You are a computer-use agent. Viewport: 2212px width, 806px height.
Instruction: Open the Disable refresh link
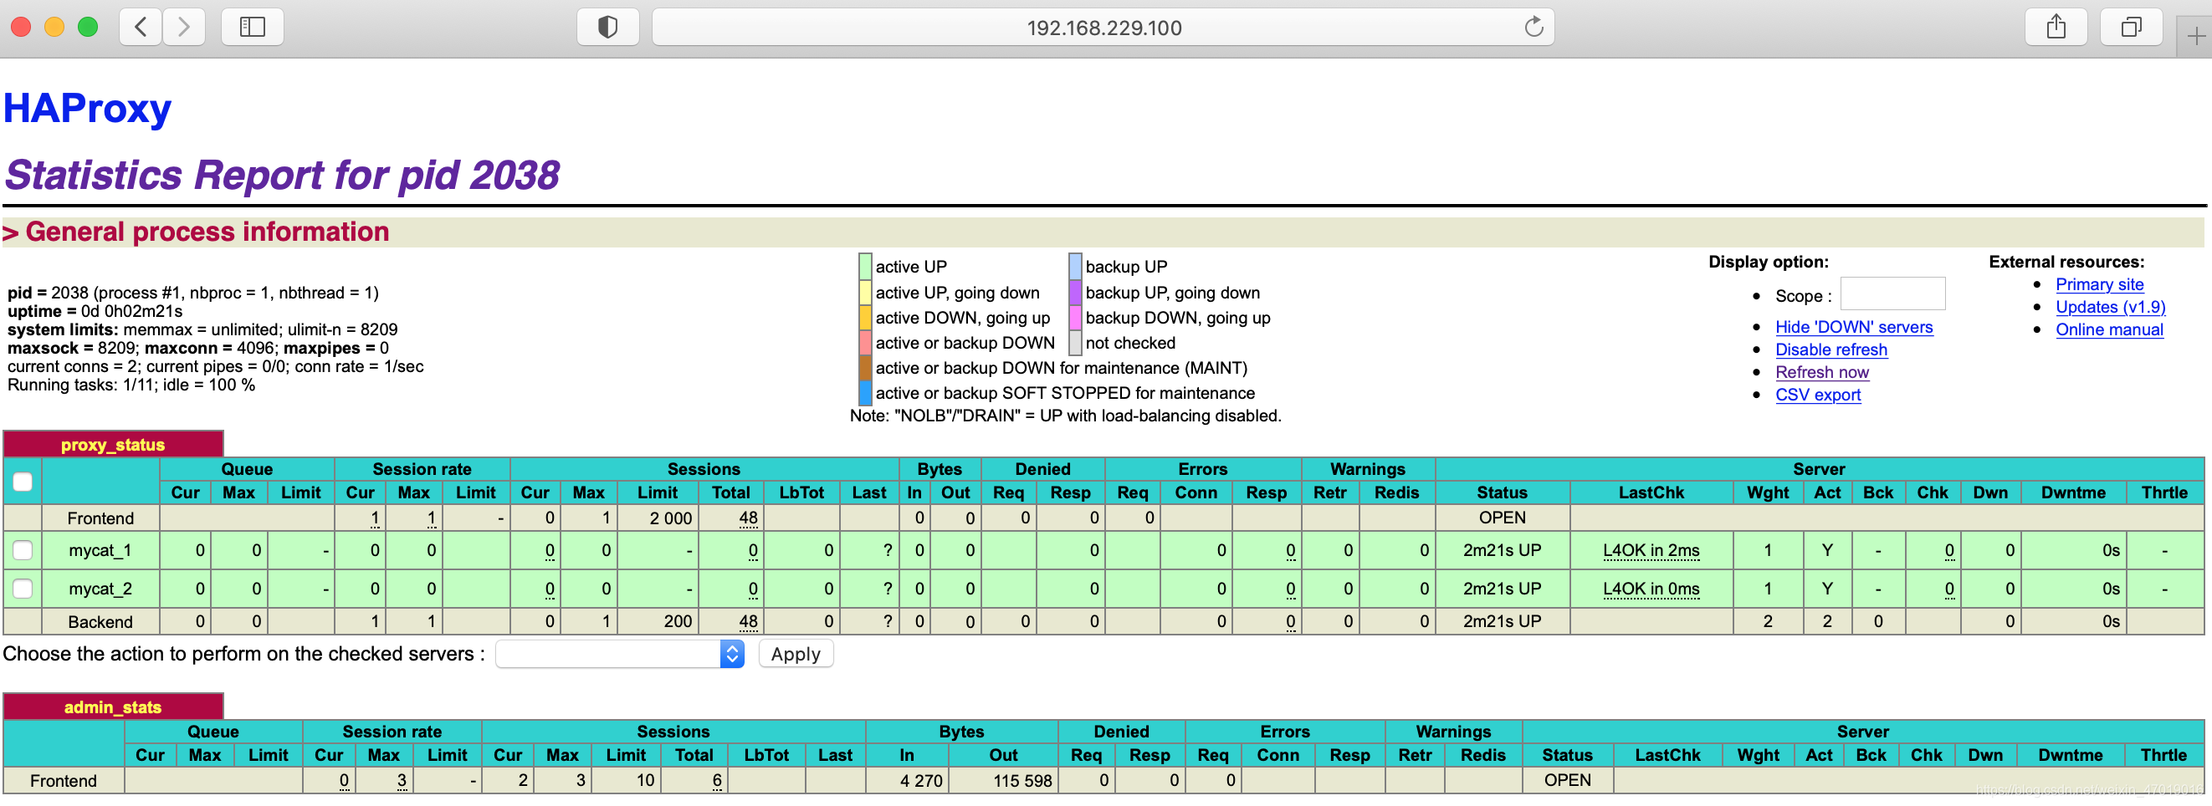(1831, 349)
